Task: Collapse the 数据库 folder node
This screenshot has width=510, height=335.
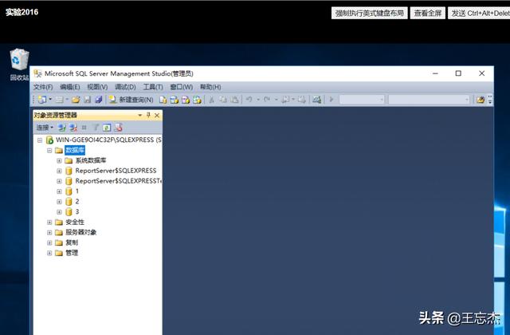Action: point(49,151)
